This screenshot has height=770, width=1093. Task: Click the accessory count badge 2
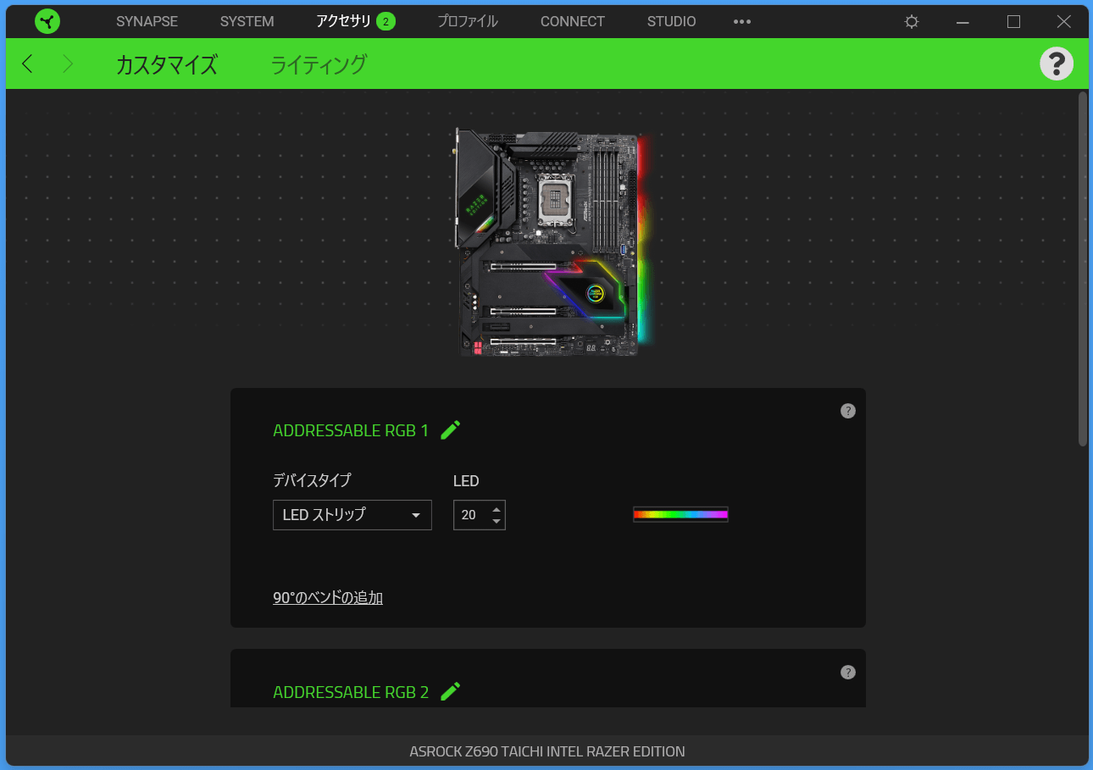(386, 22)
